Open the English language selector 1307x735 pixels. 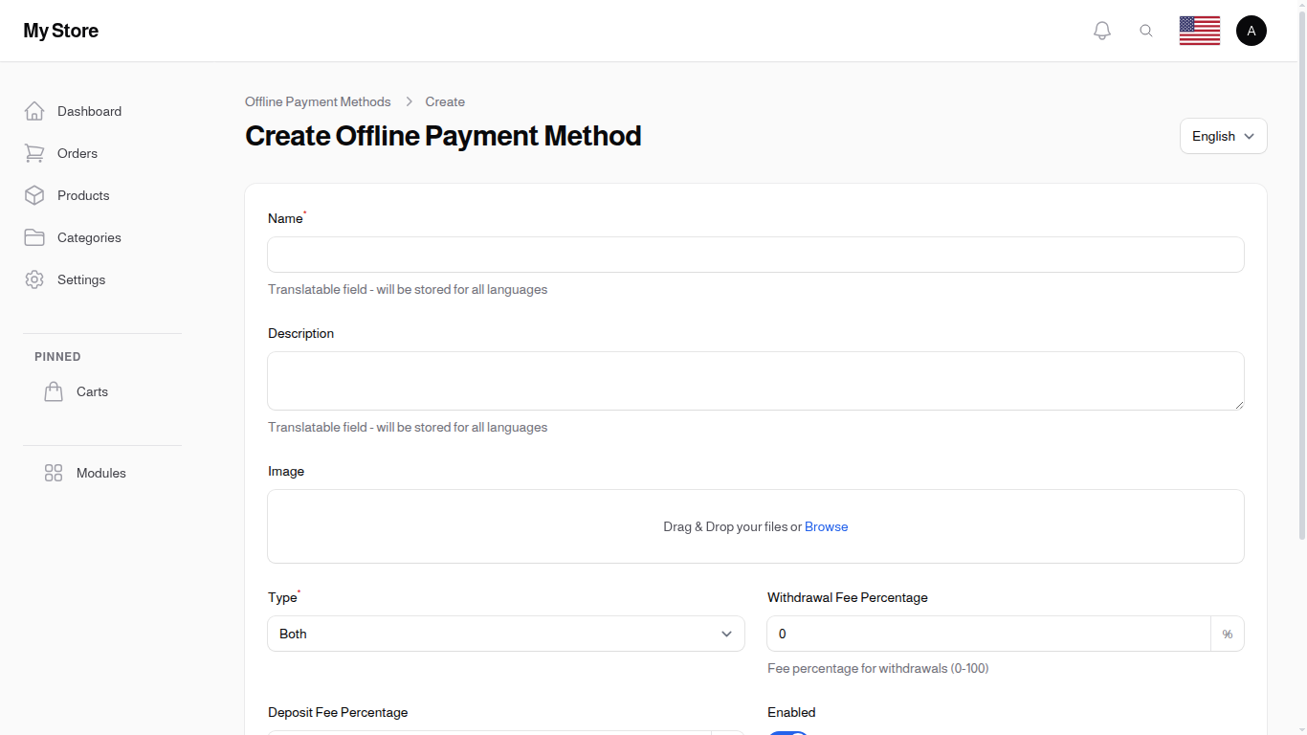[x=1223, y=136]
